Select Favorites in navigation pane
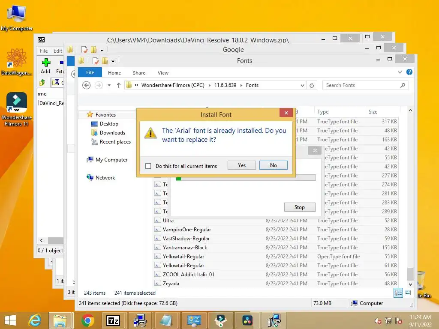The image size is (439, 329). (105, 114)
